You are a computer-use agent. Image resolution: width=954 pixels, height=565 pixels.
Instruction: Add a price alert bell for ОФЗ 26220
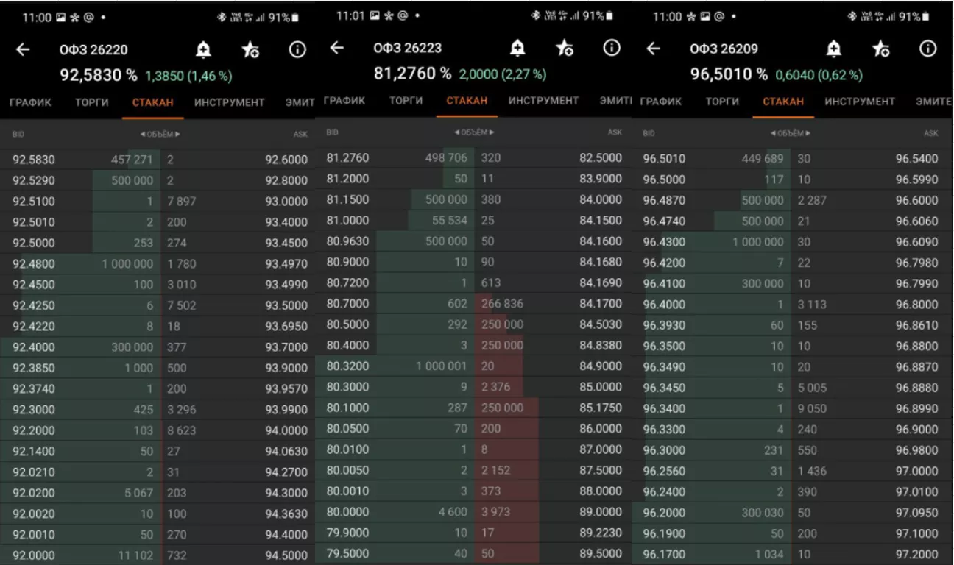tap(203, 49)
